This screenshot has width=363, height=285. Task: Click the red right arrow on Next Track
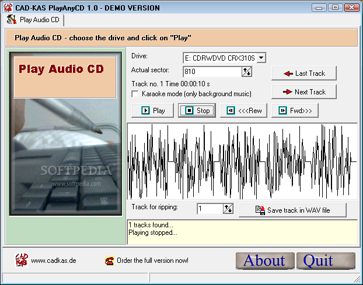pos(288,92)
